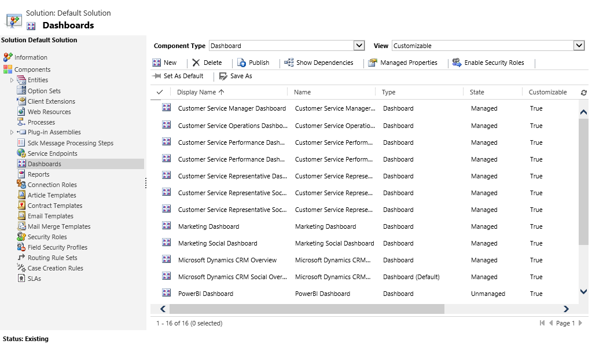
Task: Toggle the select-all checkmark in grid header
Action: [160, 92]
